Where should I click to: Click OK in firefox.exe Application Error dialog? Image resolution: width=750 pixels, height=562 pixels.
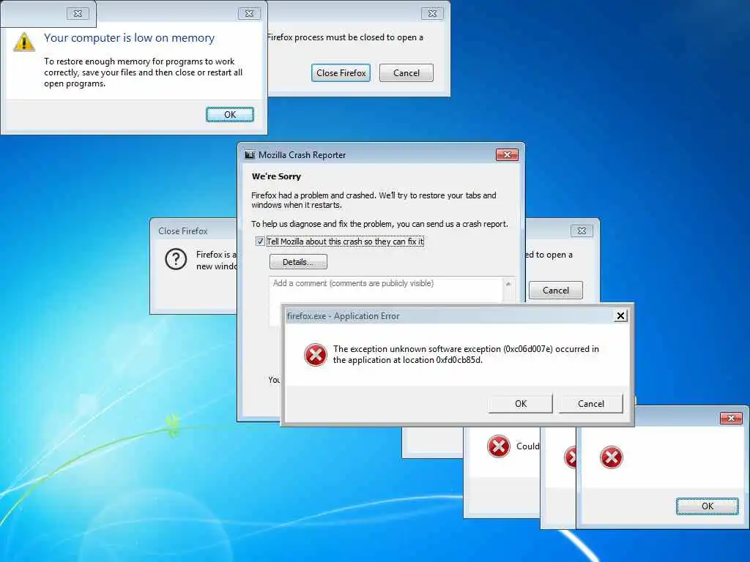[521, 404]
